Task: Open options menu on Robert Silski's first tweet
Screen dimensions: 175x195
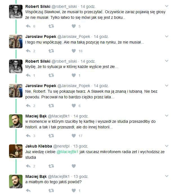Action: 167,6
